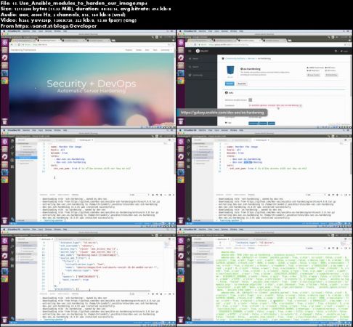Screen dimensions: 353x327
Task: Click ssh_use_pam line in cursor-below-code frame
Action: tap(92, 169)
